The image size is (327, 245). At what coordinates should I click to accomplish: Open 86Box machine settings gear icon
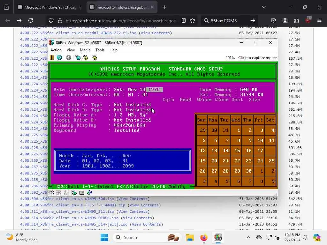point(95,57)
